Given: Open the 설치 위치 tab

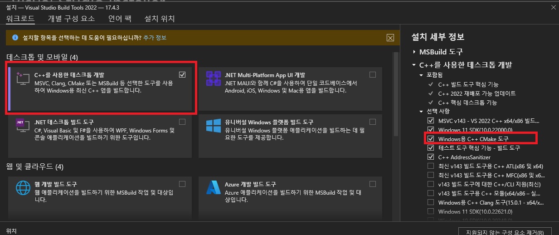Looking at the screenshot, I should tap(159, 19).
